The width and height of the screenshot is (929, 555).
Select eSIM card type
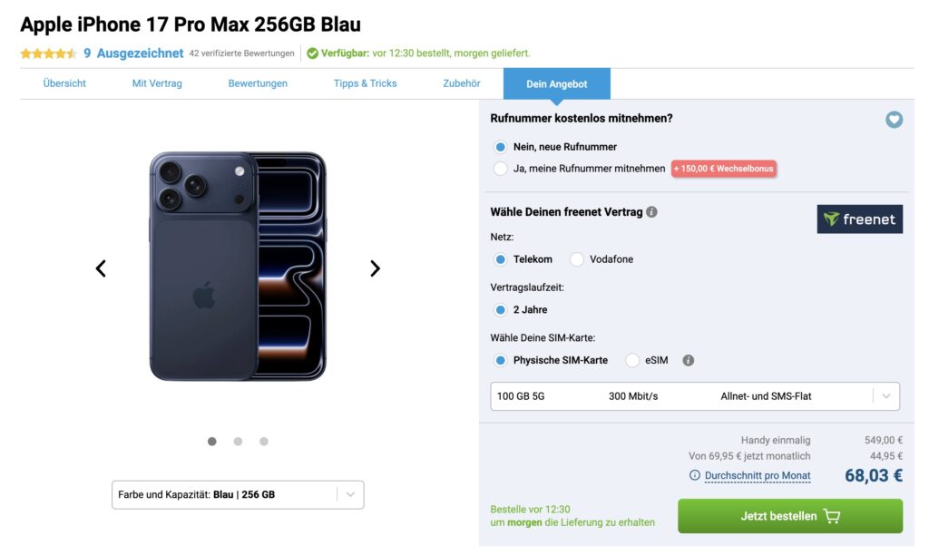(x=632, y=360)
